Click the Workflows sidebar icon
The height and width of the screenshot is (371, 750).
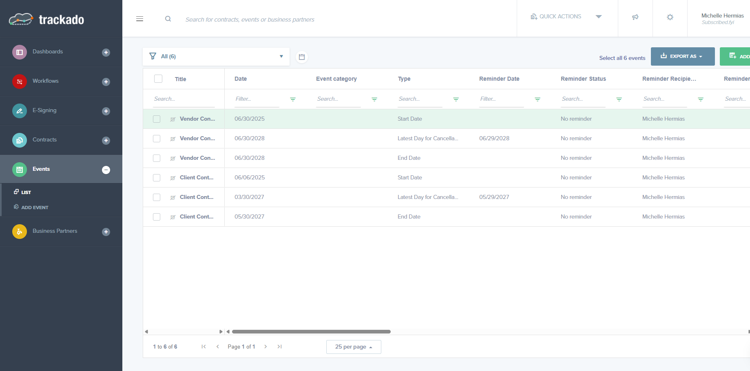pyautogui.click(x=20, y=82)
